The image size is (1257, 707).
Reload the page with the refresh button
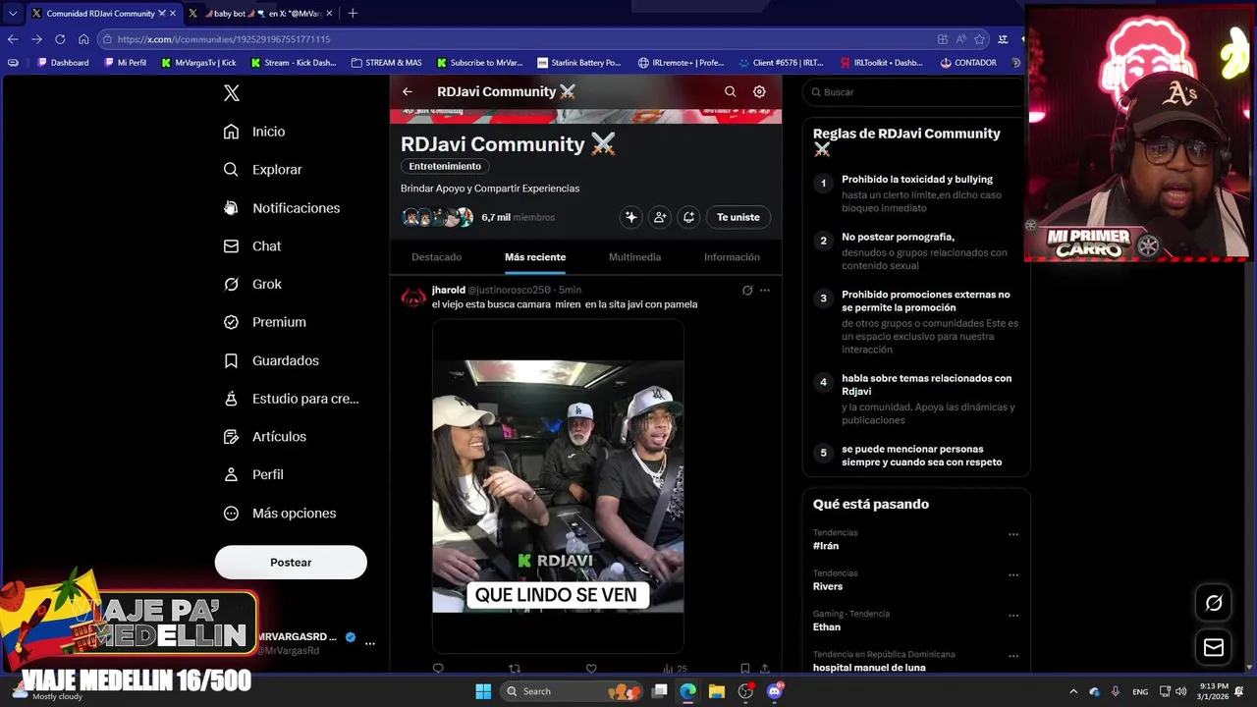click(60, 39)
